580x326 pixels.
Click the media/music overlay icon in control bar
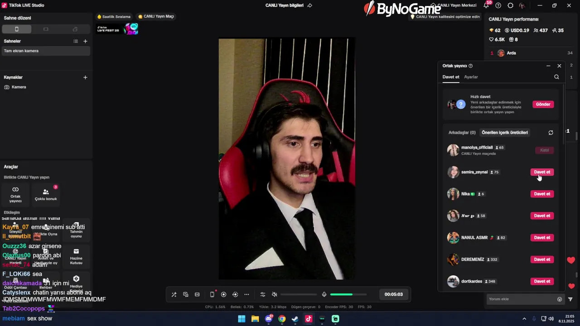point(186,294)
